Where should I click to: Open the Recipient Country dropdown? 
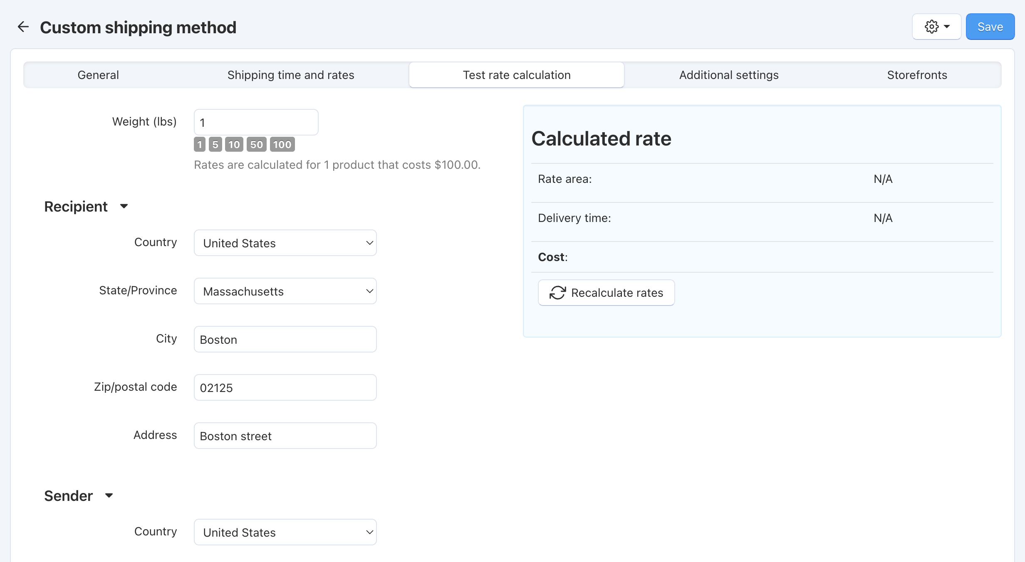[x=285, y=243]
